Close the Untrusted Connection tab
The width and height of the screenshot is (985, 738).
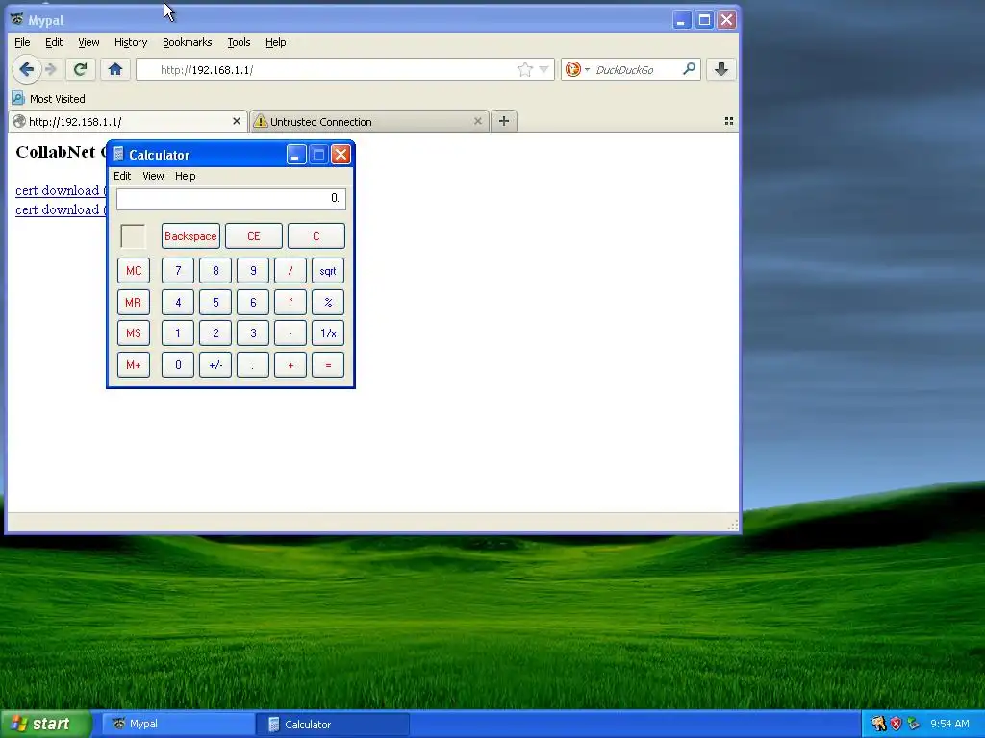coord(478,121)
